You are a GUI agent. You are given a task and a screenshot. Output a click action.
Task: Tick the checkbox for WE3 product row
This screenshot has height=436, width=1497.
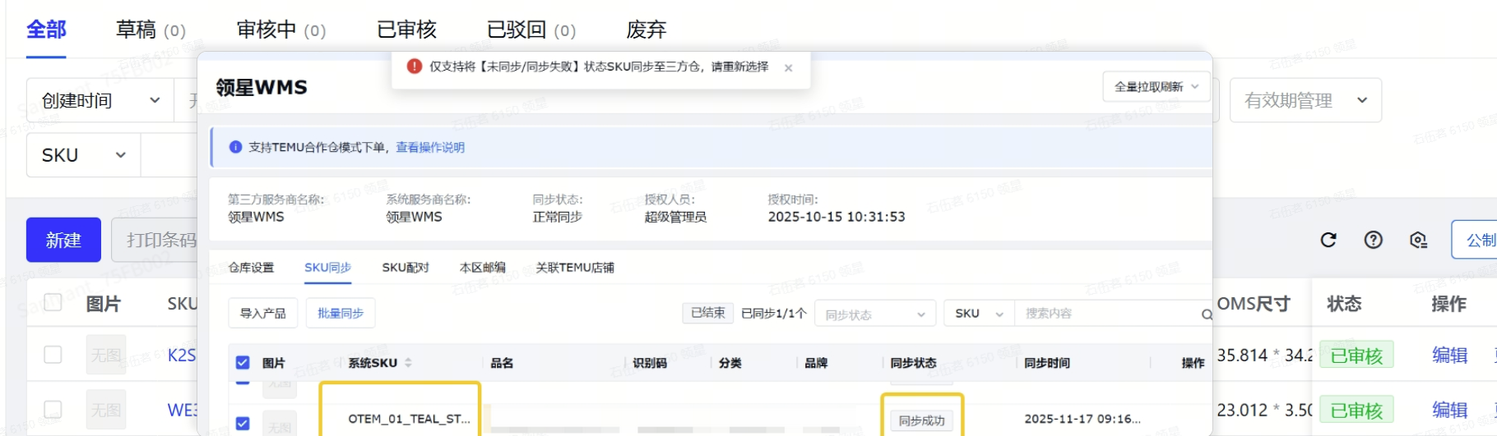[53, 409]
